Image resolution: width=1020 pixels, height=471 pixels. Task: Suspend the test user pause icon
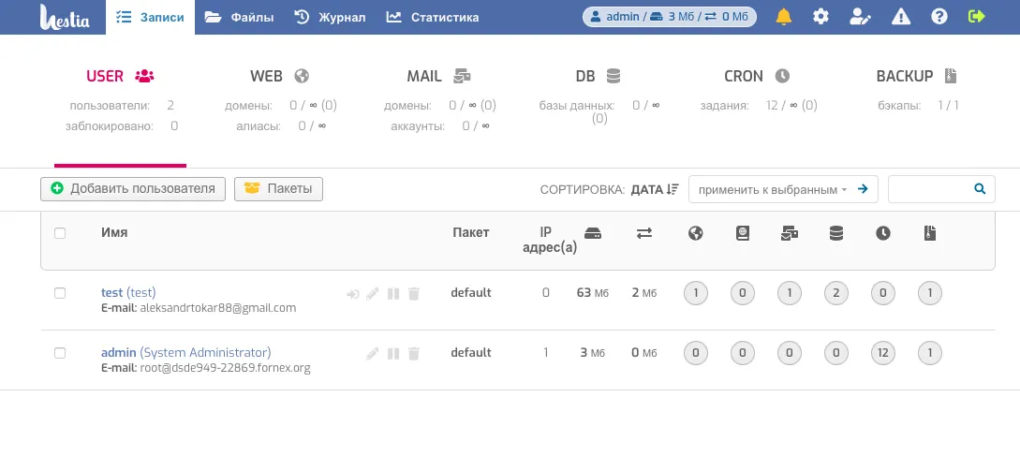(x=393, y=294)
